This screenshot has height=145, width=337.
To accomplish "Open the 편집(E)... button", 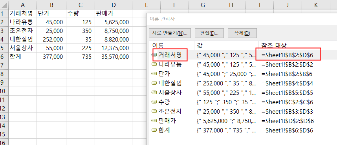I will [209, 33].
